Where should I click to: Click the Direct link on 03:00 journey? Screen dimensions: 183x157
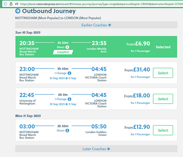tap(60, 130)
